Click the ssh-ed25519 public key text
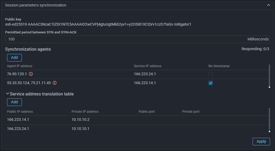275x151 pixels. tap(98, 24)
